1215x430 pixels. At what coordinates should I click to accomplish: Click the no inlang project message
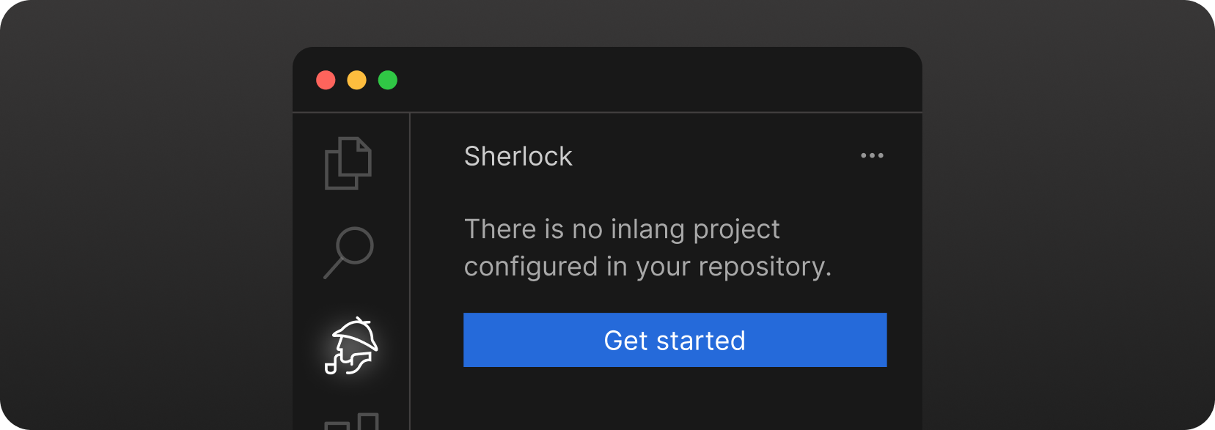tap(647, 248)
